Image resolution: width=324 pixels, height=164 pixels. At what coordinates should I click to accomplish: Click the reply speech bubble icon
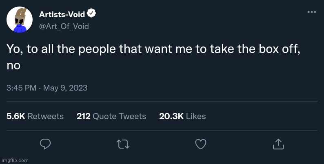coord(45,144)
